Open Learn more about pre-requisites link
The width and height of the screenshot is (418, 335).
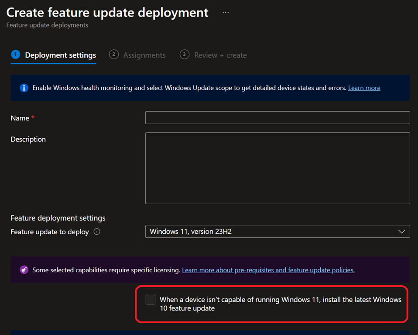click(268, 270)
